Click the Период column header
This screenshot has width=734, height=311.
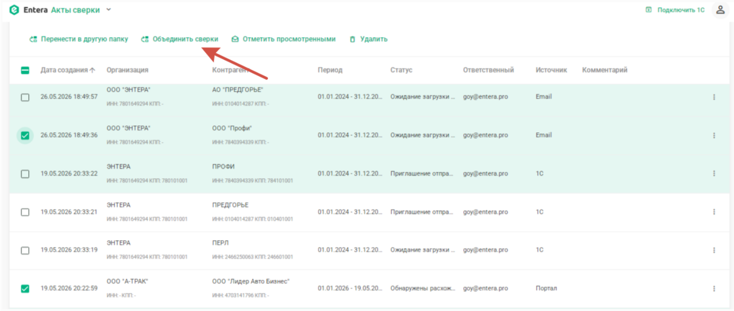[330, 70]
